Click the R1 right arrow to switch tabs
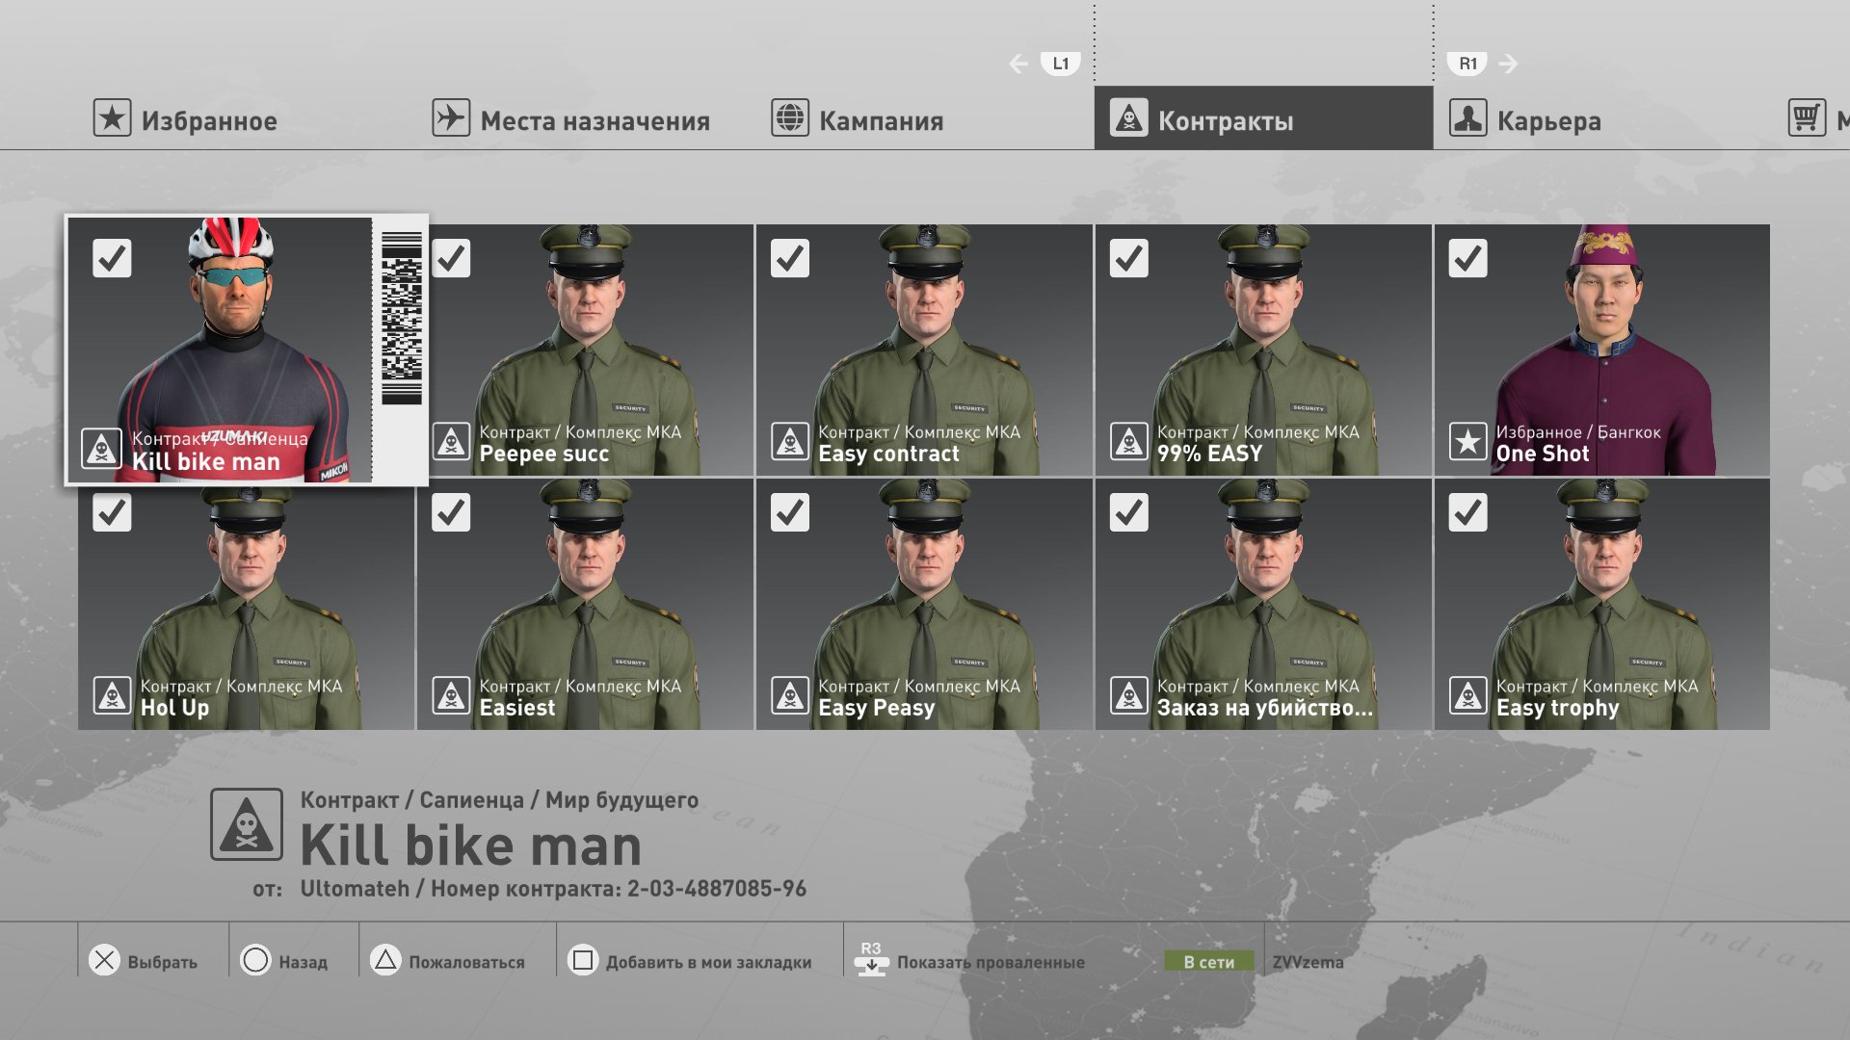The height and width of the screenshot is (1040, 1850). coord(1509,64)
